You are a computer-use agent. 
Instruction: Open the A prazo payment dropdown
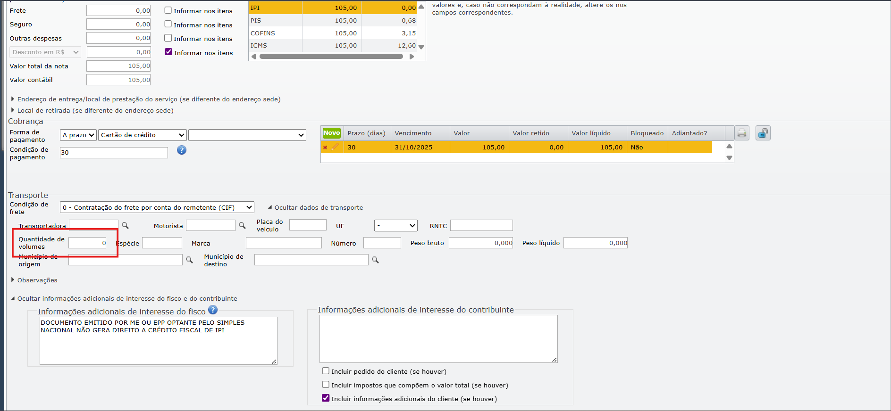pyautogui.click(x=78, y=135)
